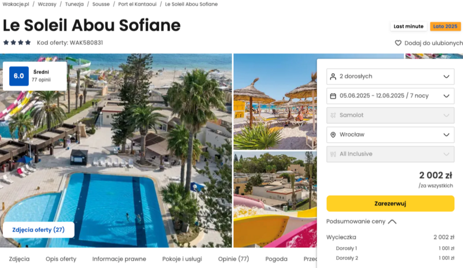Collapse the Podsumowanie ceny section
The image size is (463, 268).
361,221
